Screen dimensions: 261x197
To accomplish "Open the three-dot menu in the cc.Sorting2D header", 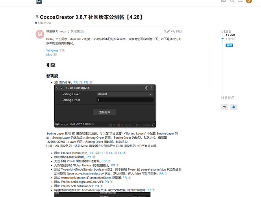I will tap(151, 88).
